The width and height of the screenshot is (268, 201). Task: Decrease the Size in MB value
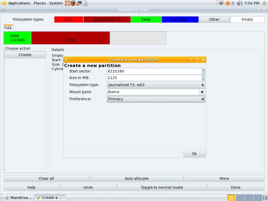tap(204, 80)
